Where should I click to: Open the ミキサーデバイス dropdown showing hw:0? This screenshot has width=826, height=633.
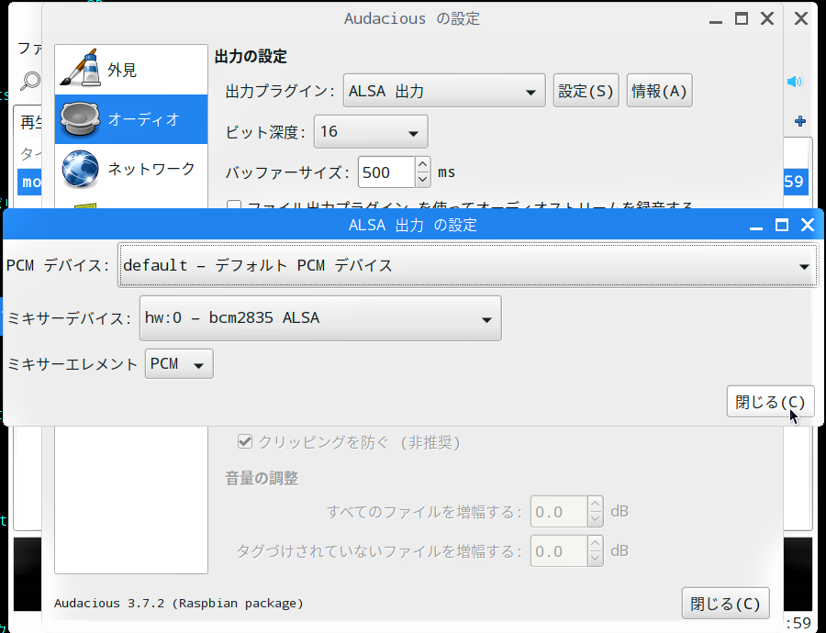(320, 318)
